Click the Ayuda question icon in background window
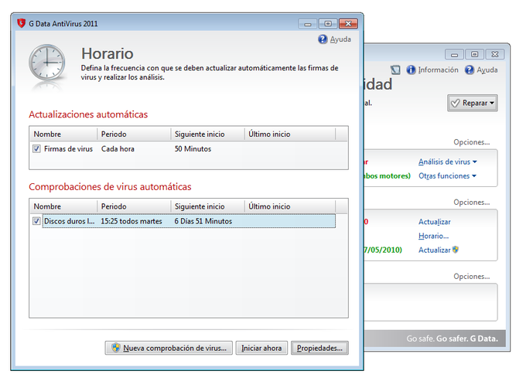 pyautogui.click(x=470, y=70)
